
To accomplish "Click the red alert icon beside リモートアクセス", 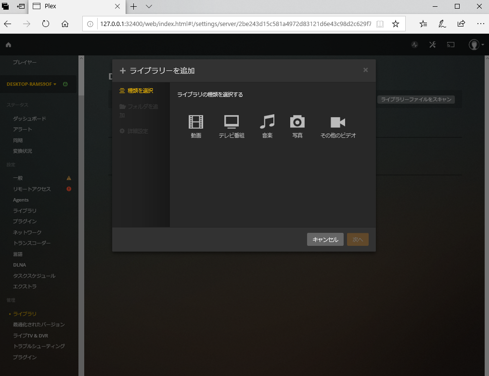I will [x=69, y=189].
